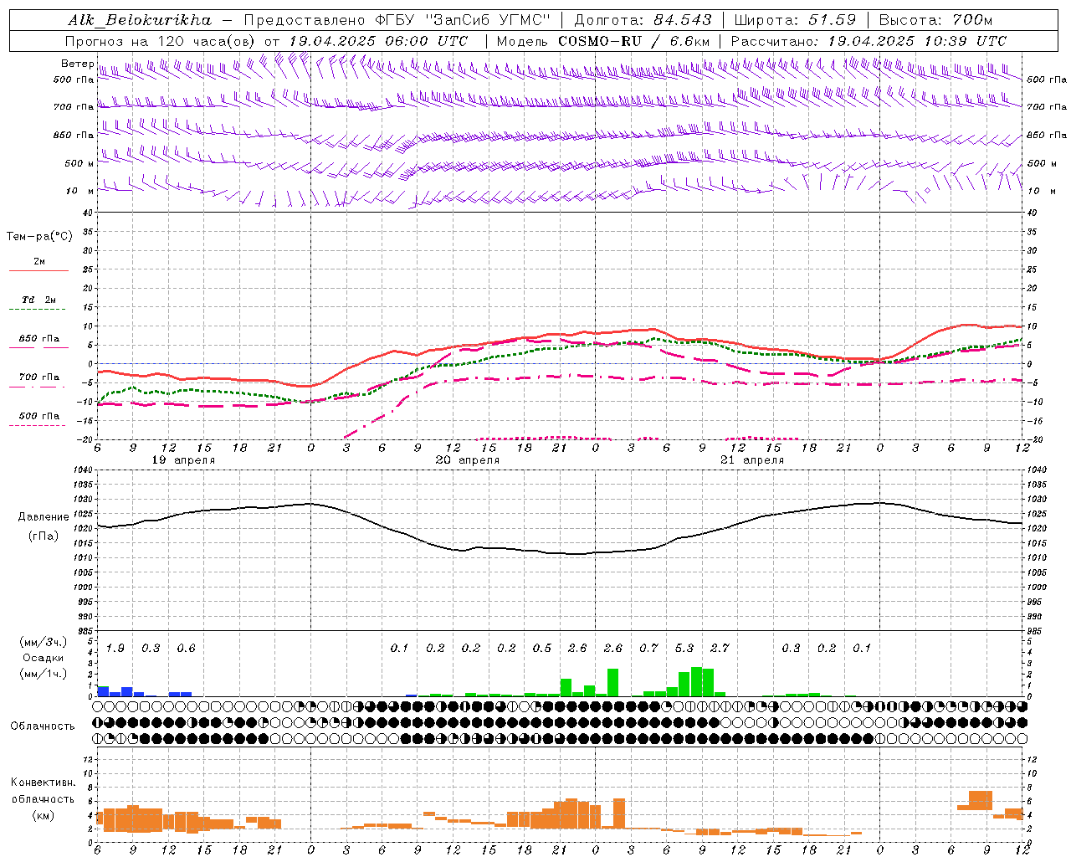Select the calculated timestamp 19.04.2025 10:39 UTC

(917, 41)
